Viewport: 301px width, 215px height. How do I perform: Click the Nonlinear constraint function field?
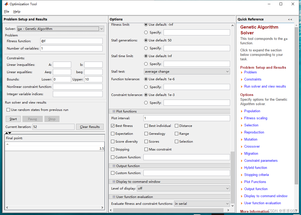(78, 87)
